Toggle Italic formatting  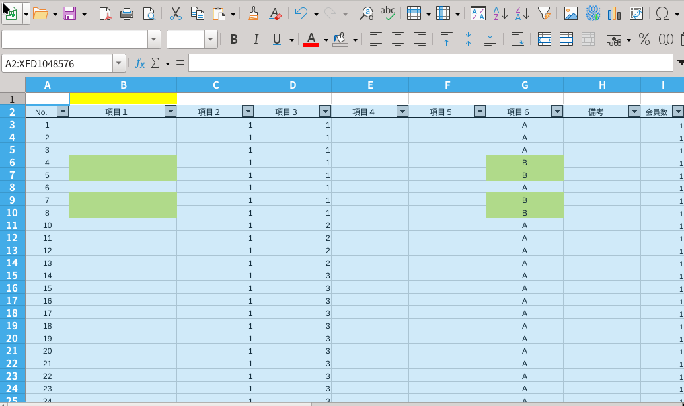point(254,40)
